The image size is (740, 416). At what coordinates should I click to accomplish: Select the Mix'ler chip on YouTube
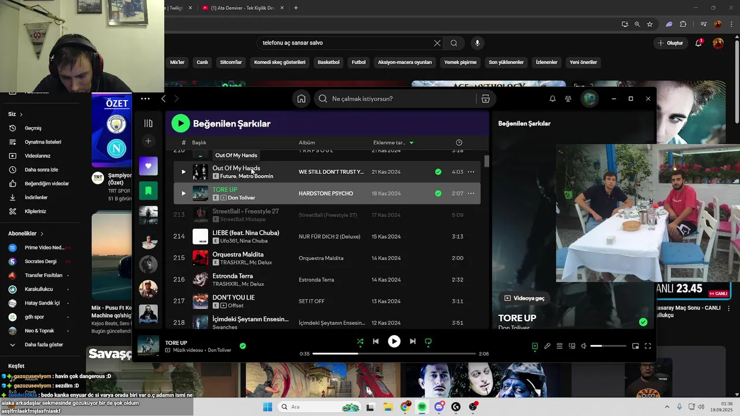(177, 62)
